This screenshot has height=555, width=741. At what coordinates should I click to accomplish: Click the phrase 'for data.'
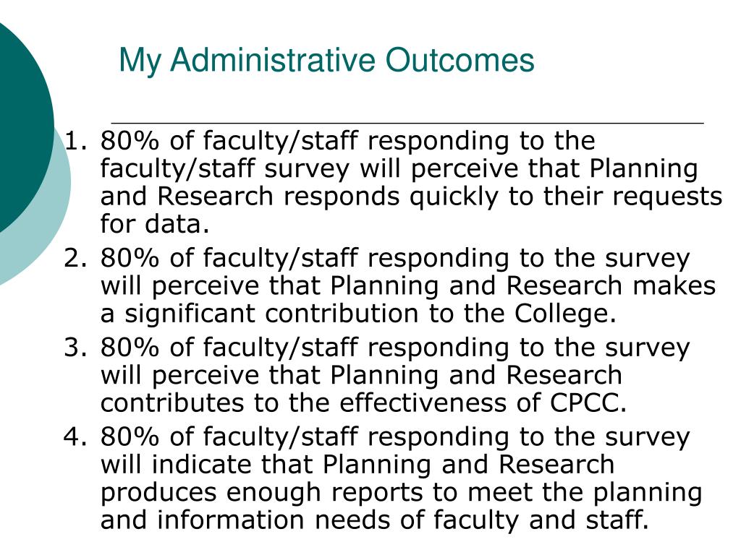(155, 224)
